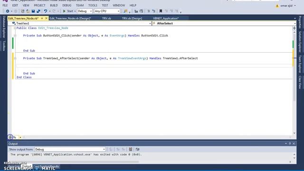Click the Find in Files toolbar icon
Image resolution: width=304 pixels, height=171 pixels.
[x=125, y=11]
